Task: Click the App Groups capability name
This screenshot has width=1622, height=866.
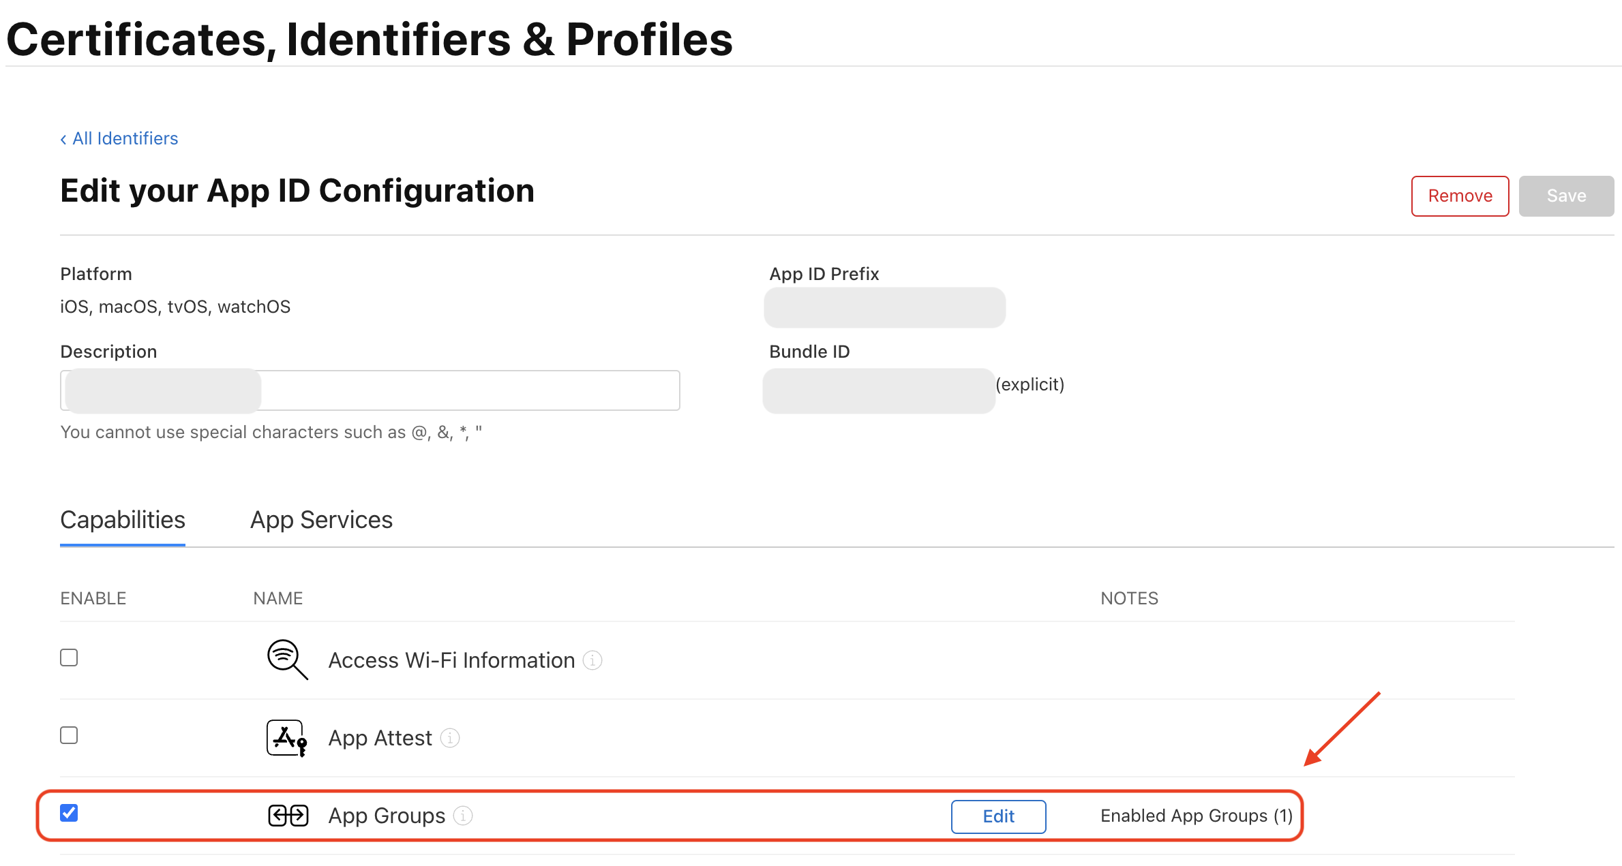Action: click(x=387, y=816)
